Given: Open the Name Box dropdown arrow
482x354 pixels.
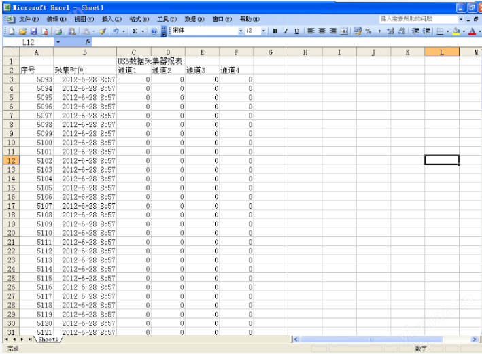Looking at the screenshot, I should pos(58,42).
